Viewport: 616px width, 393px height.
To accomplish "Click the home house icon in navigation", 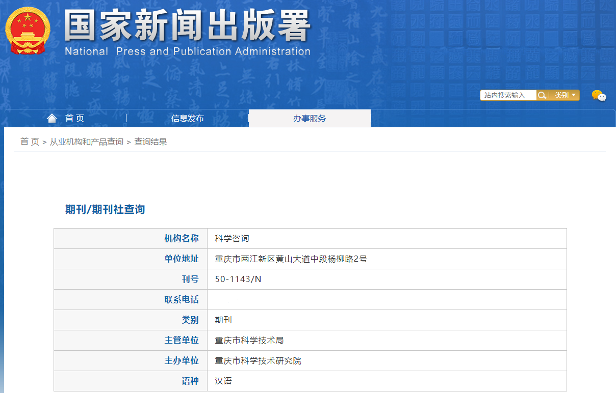I will (x=52, y=118).
